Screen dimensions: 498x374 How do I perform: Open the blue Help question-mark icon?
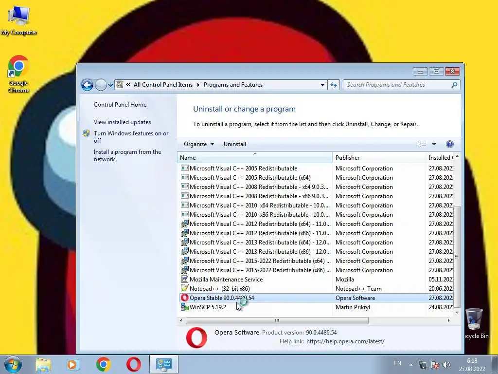450,144
